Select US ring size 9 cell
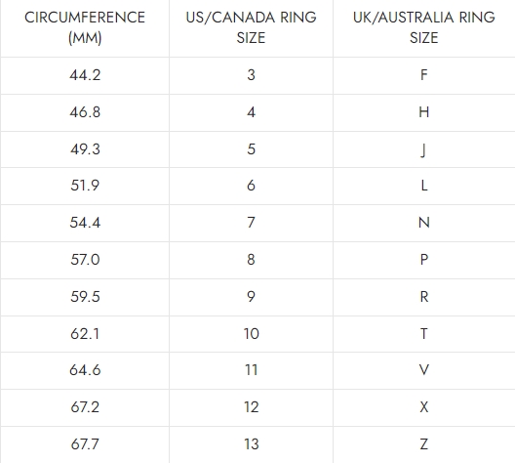 [251, 297]
